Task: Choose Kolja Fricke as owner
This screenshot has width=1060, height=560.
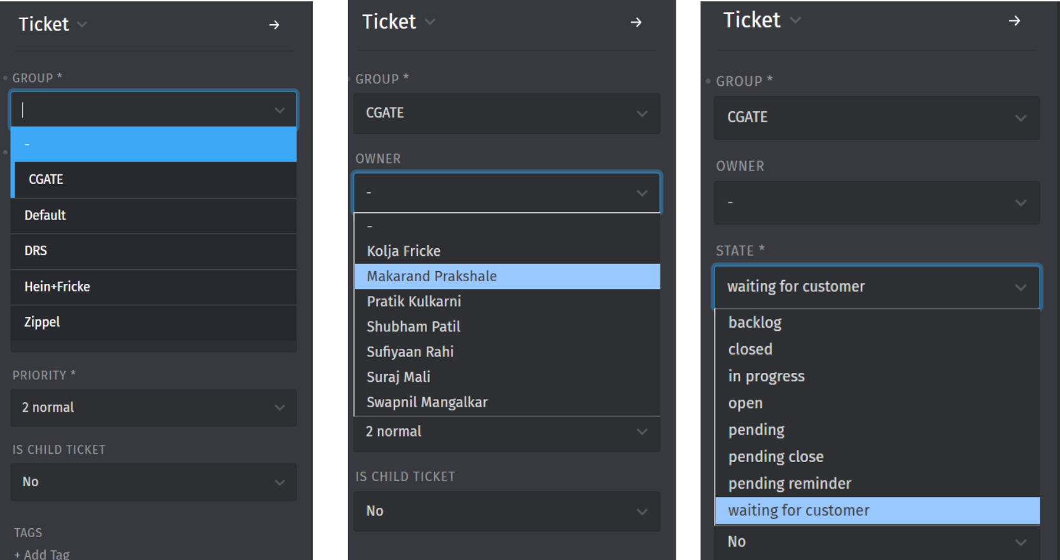Action: click(x=403, y=251)
